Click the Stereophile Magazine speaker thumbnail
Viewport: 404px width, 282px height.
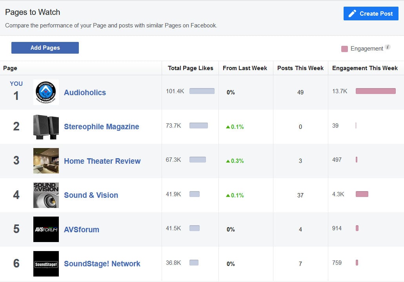click(x=46, y=127)
